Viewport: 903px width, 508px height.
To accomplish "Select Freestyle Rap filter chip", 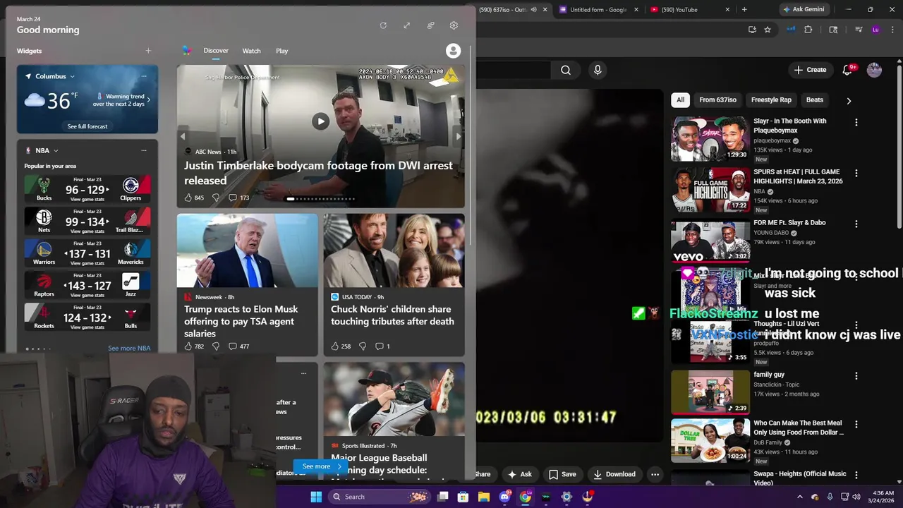I will pos(771,100).
